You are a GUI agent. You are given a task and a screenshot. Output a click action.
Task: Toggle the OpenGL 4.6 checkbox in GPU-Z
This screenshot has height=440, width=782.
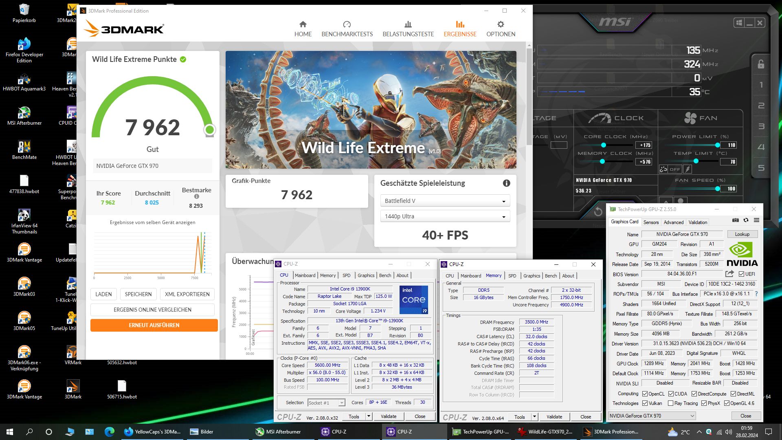[x=727, y=403]
